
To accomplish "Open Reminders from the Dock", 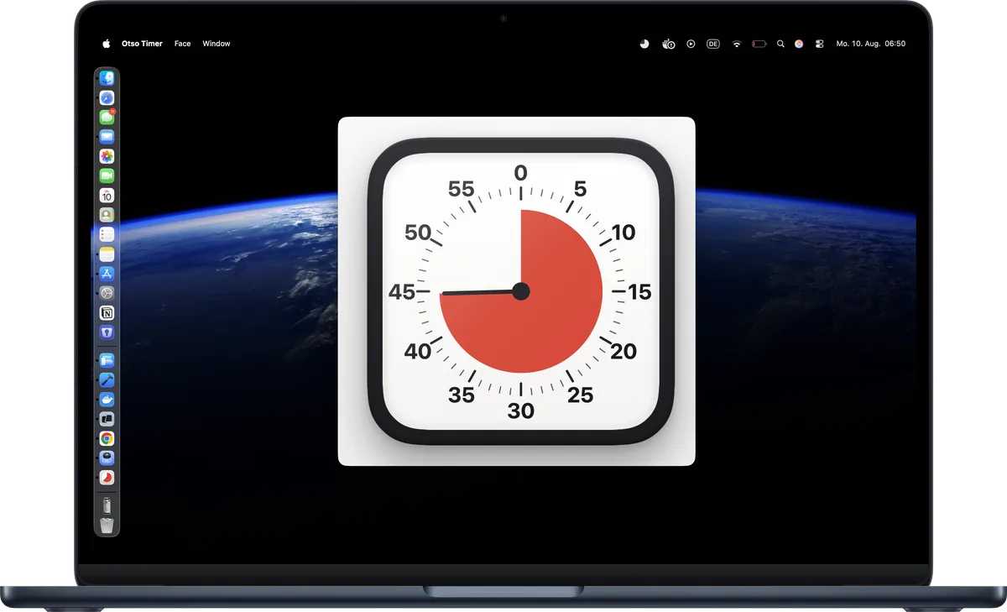I will pyautogui.click(x=107, y=234).
